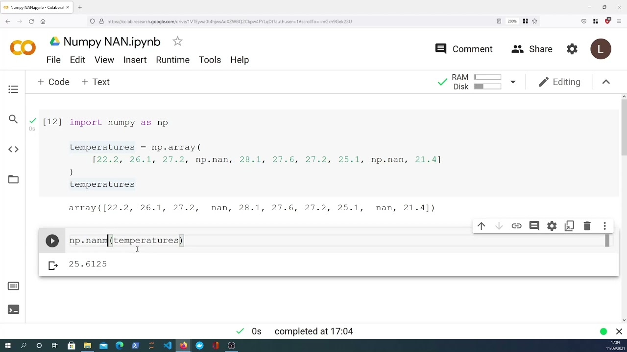
Task: Open the PowerShell taskbar icon
Action: (x=136, y=346)
